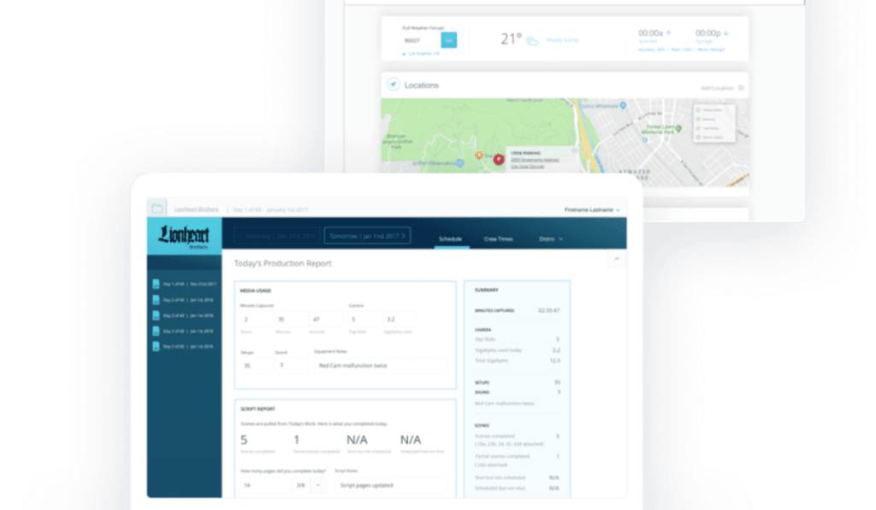Select the orange map pin marker
Viewport: 876px width, 510px height.
[x=479, y=155]
